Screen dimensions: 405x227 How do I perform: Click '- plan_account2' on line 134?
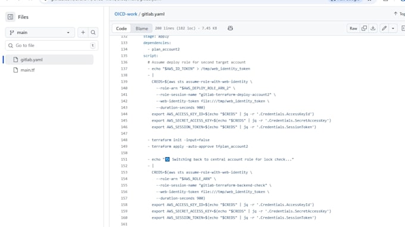(x=164, y=49)
